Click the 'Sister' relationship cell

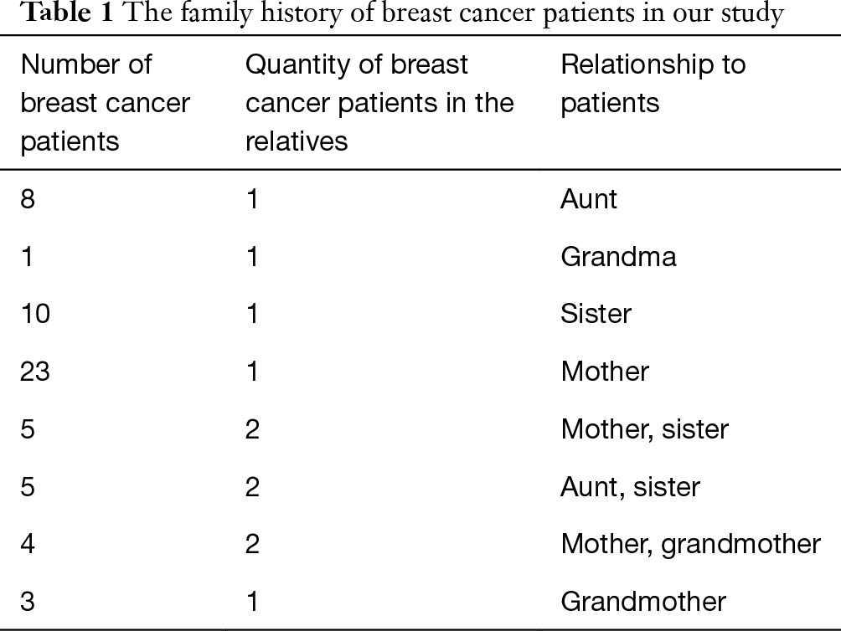(596, 314)
